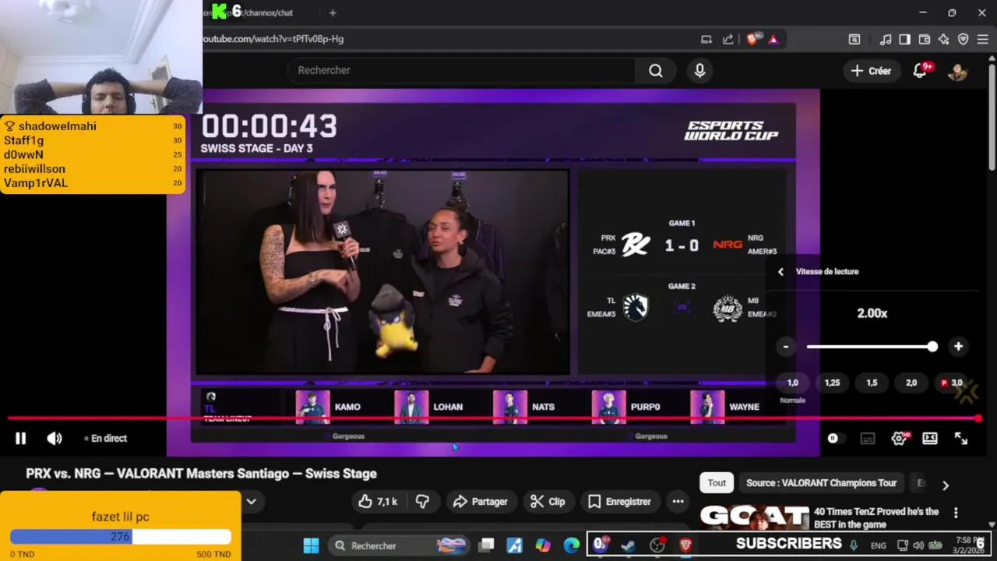Open the Créer menu
Viewport: 997px width, 561px height.
[871, 71]
